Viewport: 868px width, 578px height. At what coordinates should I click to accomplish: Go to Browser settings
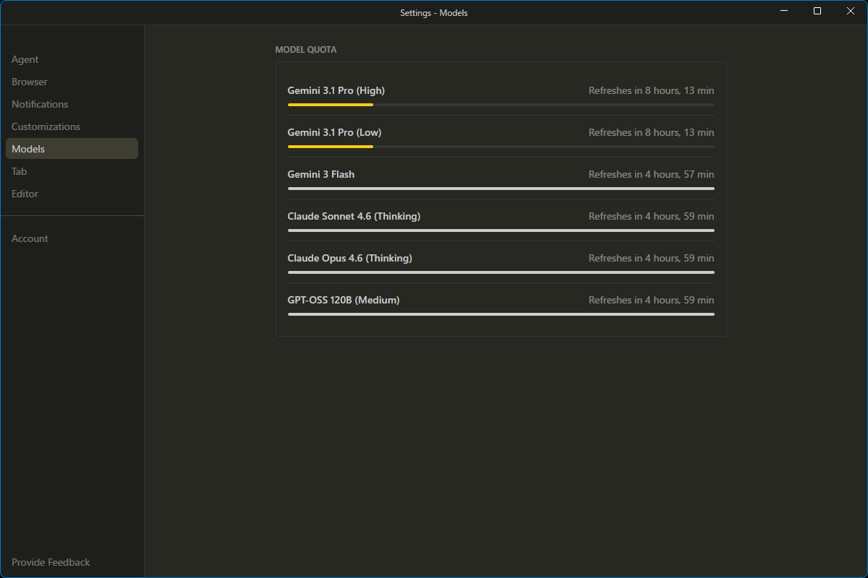[x=30, y=82]
